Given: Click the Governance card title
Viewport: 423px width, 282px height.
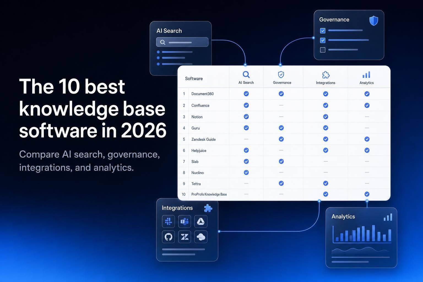Looking at the screenshot, I should pos(334,20).
